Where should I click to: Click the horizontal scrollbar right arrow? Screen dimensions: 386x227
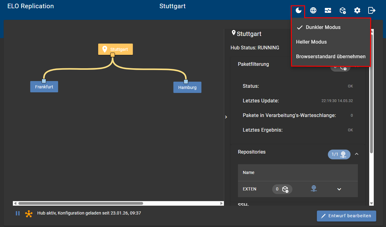coord(222,203)
